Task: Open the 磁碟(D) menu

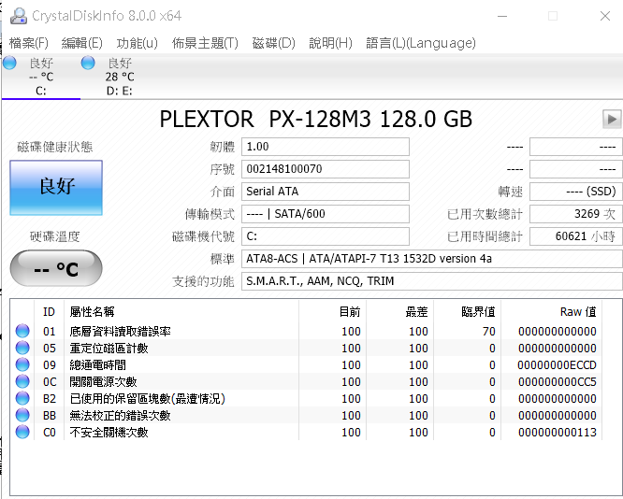Action: [x=274, y=43]
